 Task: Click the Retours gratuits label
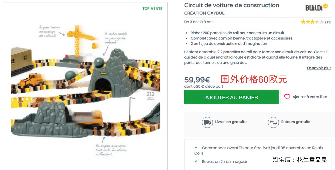click(x=295, y=122)
